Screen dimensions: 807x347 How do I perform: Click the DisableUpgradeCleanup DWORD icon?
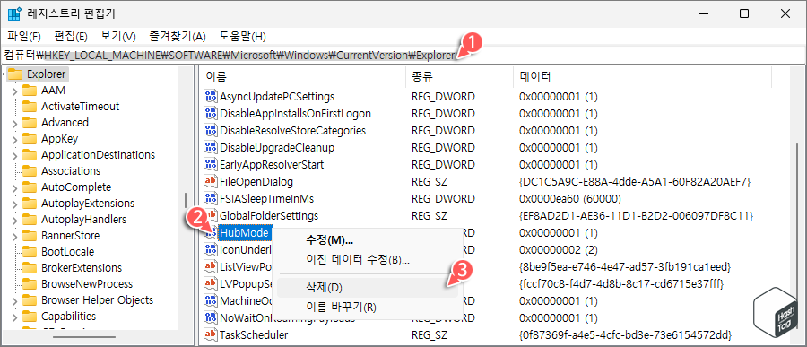tap(211, 148)
